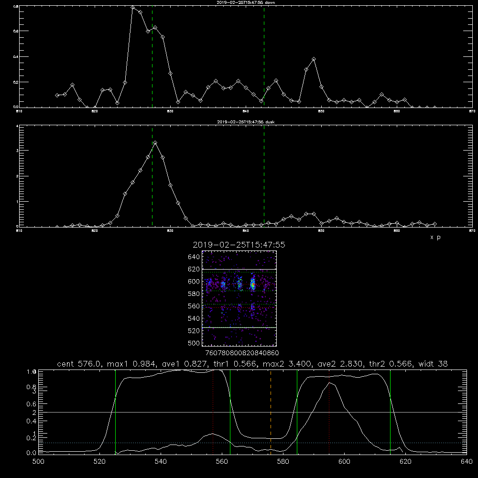Click the '560' x-axis label of bottom plot

222,461
